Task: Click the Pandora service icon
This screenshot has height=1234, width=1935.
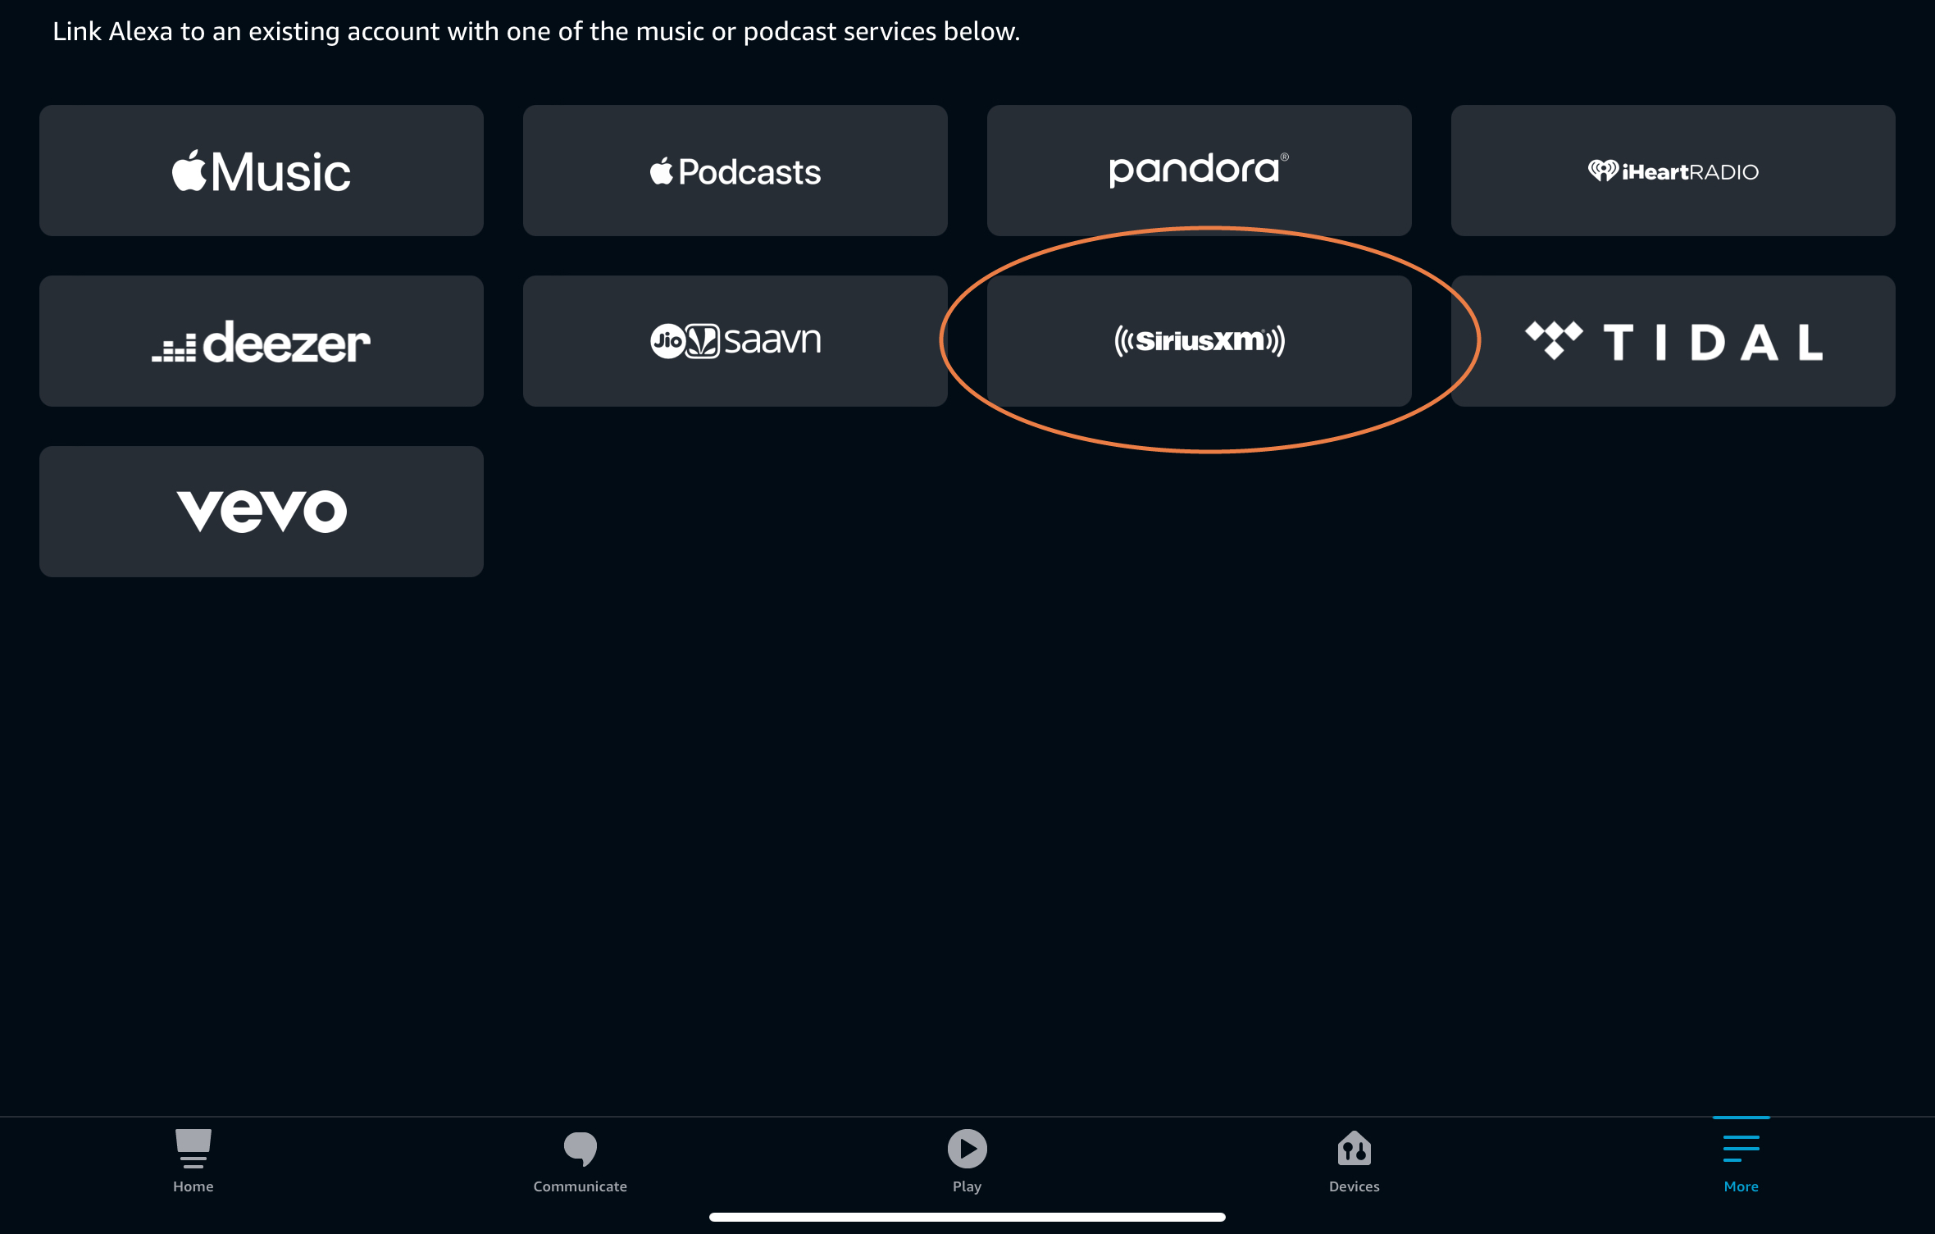Action: (1199, 171)
